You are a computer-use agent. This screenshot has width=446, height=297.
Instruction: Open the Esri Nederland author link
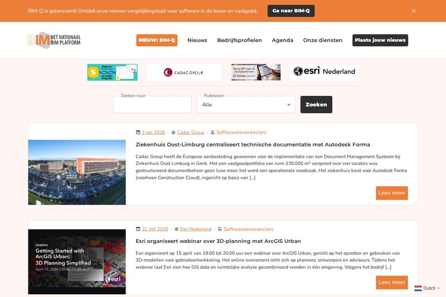coord(196,229)
